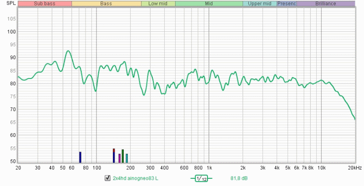Select the trace name 2x4hd ainogneo83 L
Image resolution: width=364 pixels, height=186 pixels.
pos(135,178)
